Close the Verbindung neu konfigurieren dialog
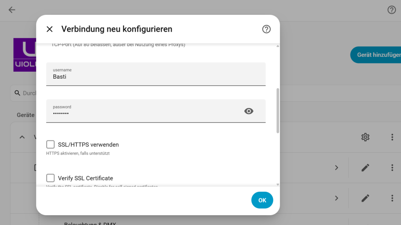This screenshot has height=225, width=401. [x=50, y=29]
